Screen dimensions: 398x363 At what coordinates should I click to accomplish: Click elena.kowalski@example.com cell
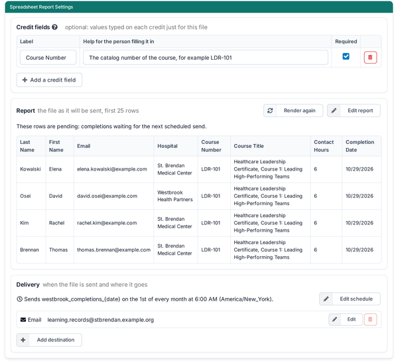(x=113, y=169)
